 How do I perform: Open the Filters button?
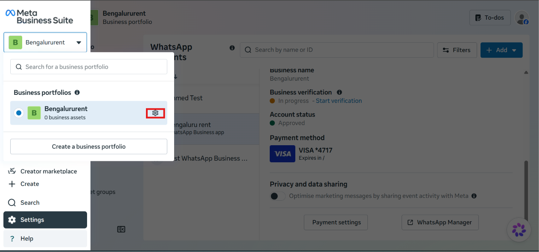[x=457, y=50]
